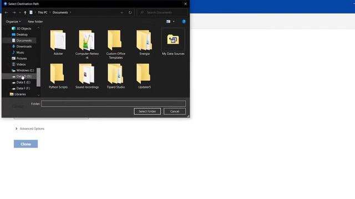Select Libraries in navigation pane
The width and height of the screenshot is (355, 199).
[x=18, y=95]
